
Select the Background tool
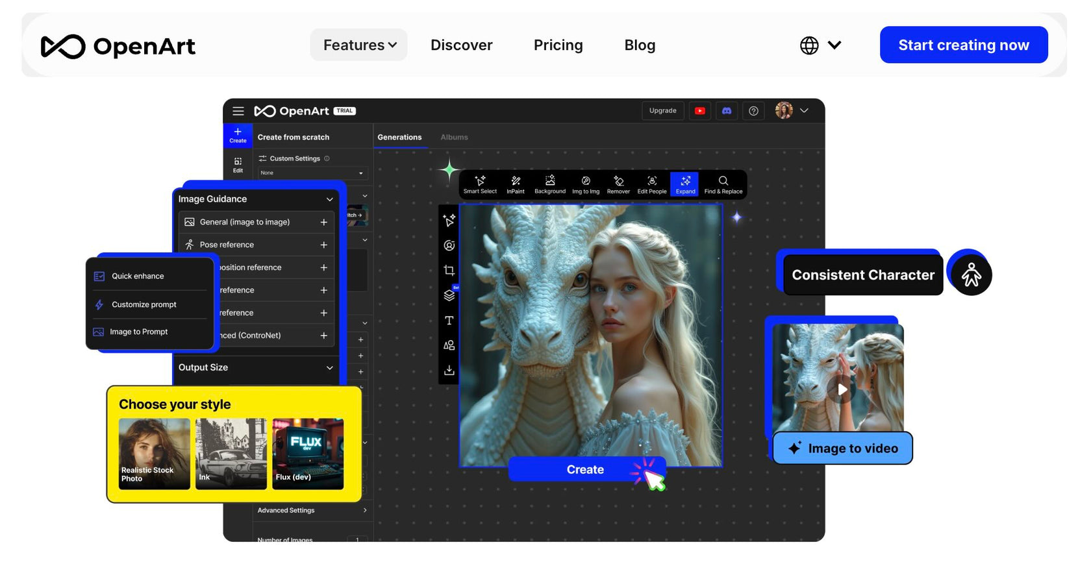(550, 184)
